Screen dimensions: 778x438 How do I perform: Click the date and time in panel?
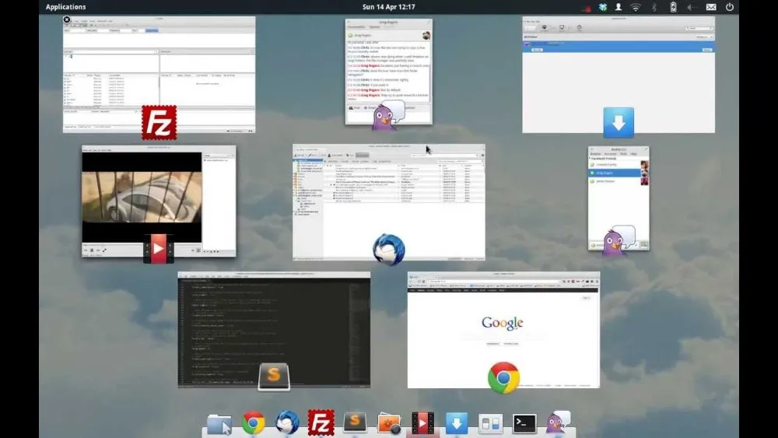click(388, 7)
